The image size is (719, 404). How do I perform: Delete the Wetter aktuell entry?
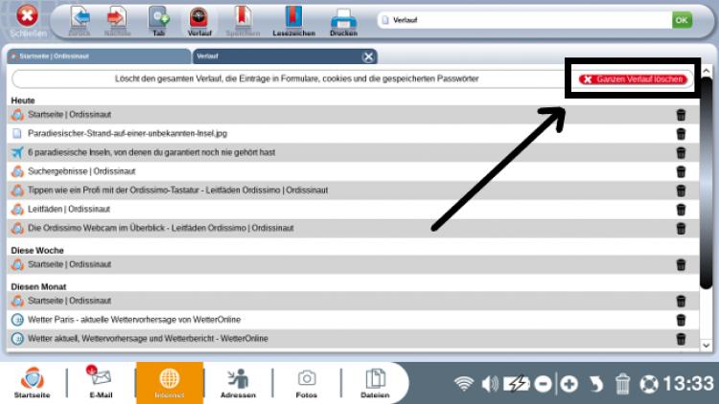tap(681, 339)
